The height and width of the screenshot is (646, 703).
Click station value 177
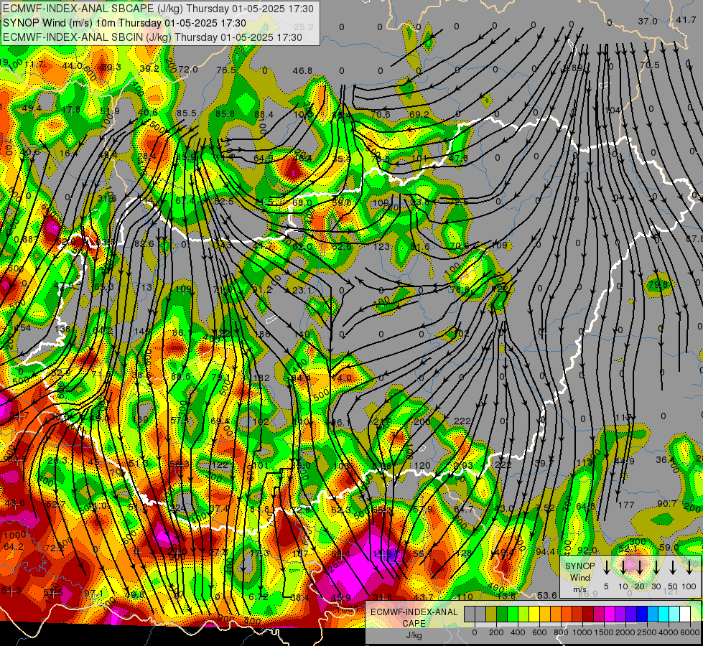pos(626,505)
